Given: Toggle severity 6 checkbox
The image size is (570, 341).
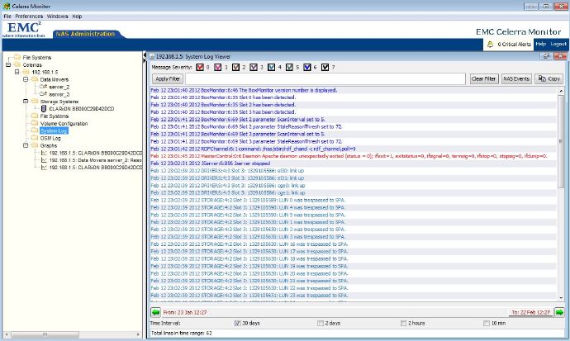Looking at the screenshot, I should [307, 67].
